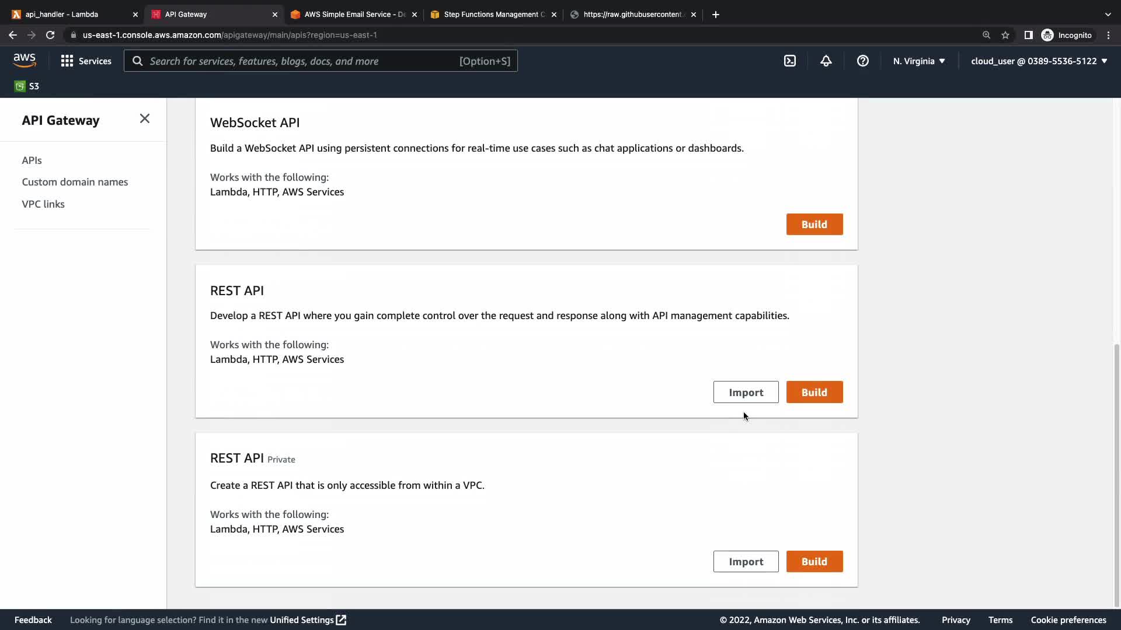Viewport: 1121px width, 630px height.
Task: Reload the browser page
Action: [x=50, y=35]
